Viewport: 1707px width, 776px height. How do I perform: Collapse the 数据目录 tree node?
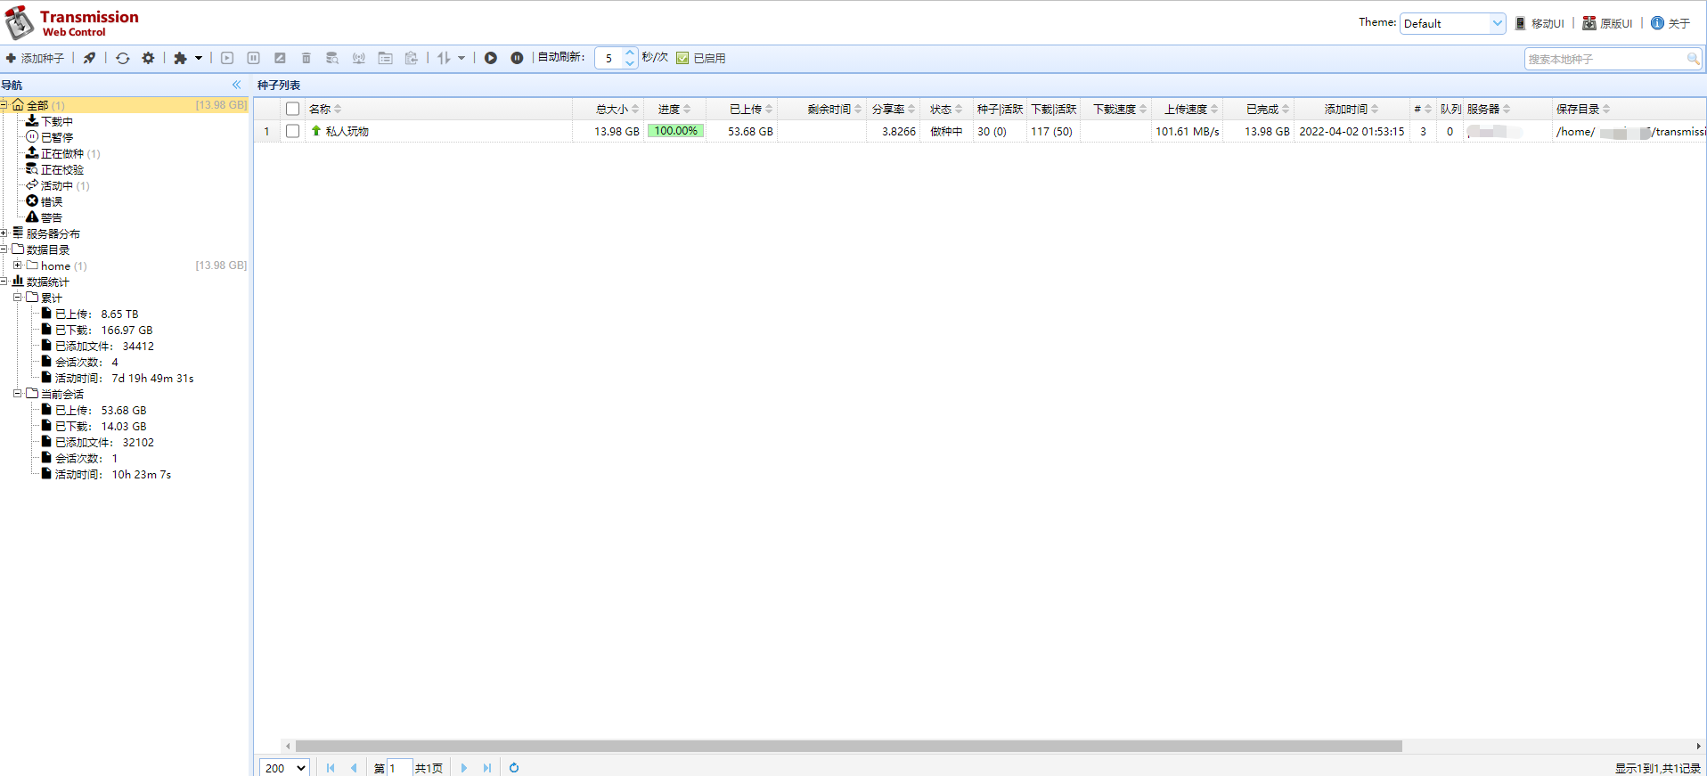point(4,249)
